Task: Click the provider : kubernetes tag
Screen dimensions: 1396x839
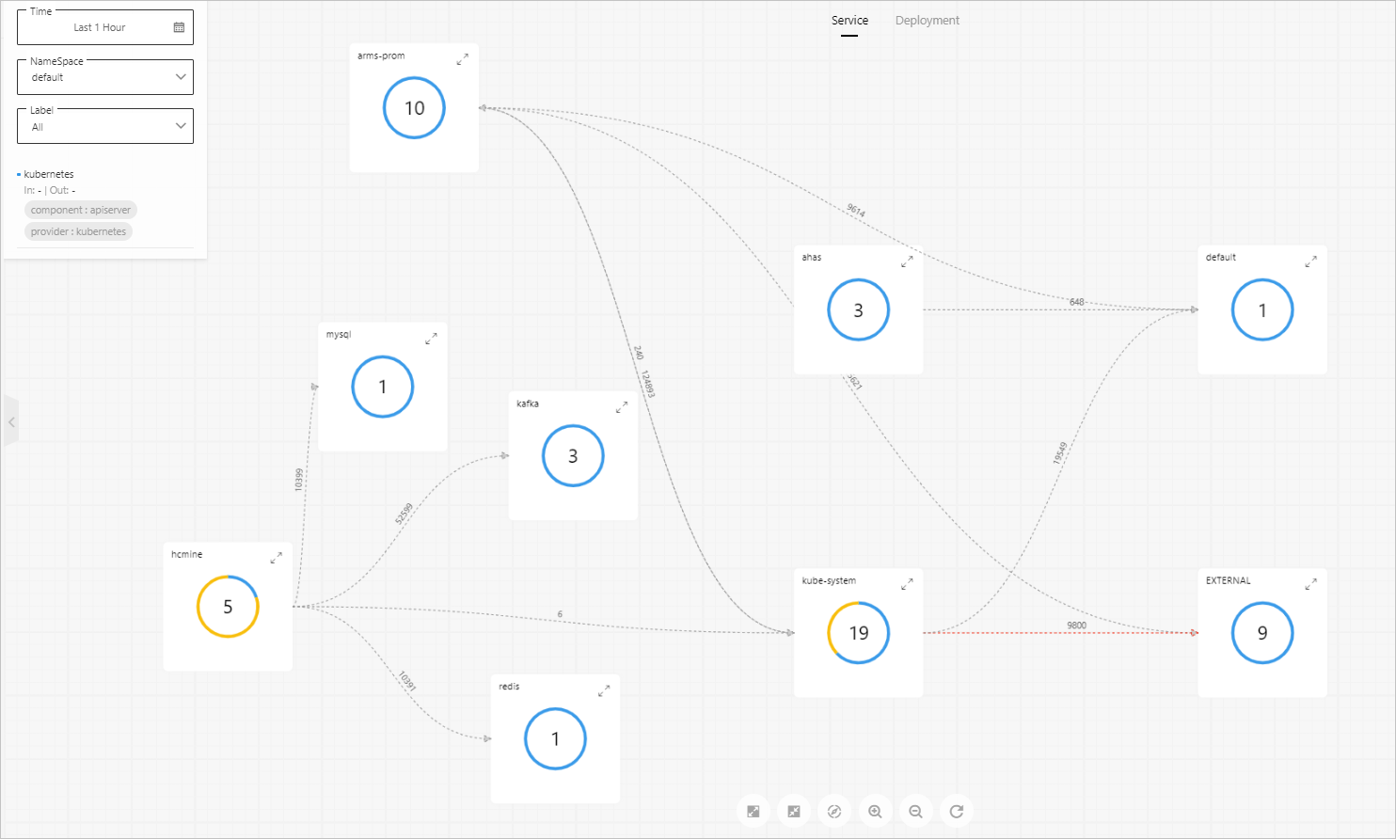Action: (x=78, y=231)
